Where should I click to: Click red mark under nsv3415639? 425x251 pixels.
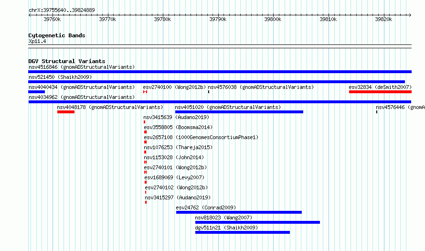tap(145, 122)
